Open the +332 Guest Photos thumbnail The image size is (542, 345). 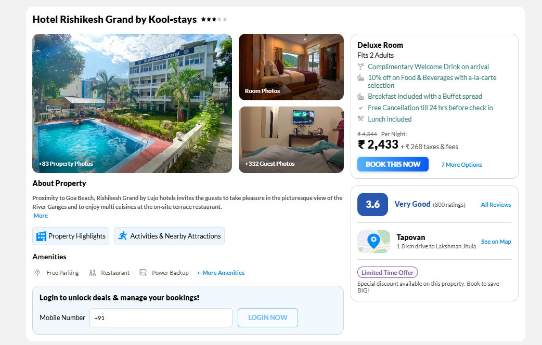(x=291, y=140)
